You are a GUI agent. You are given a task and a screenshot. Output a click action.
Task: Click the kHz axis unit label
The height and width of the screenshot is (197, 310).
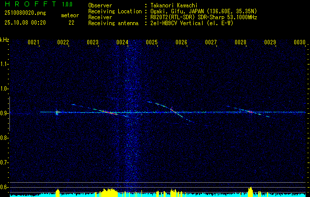tap(4, 40)
